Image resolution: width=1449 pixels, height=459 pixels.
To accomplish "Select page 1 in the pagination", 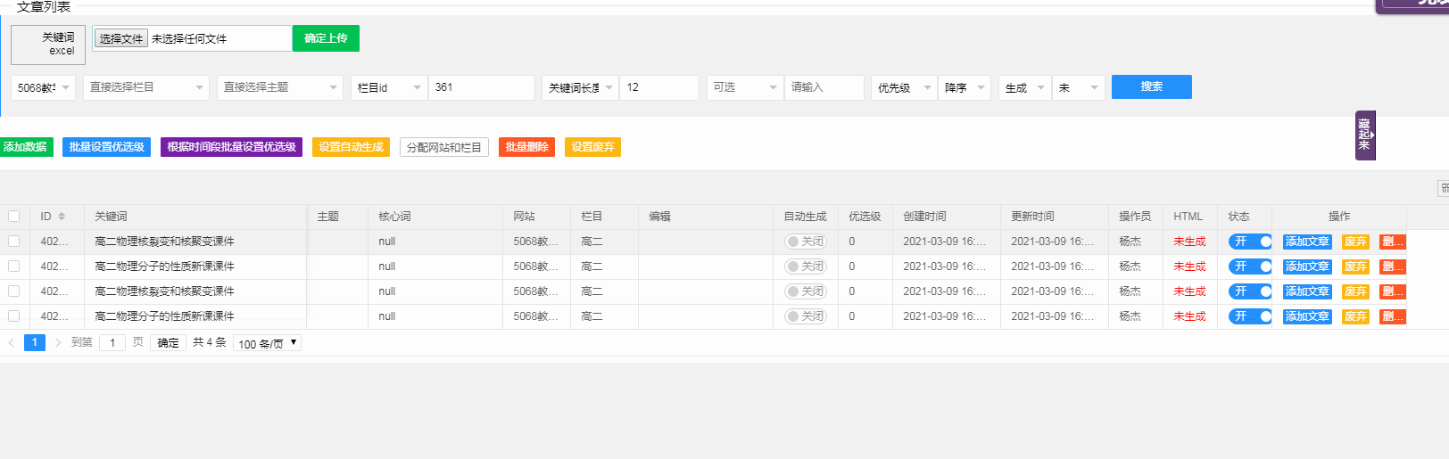I will pyautogui.click(x=35, y=342).
